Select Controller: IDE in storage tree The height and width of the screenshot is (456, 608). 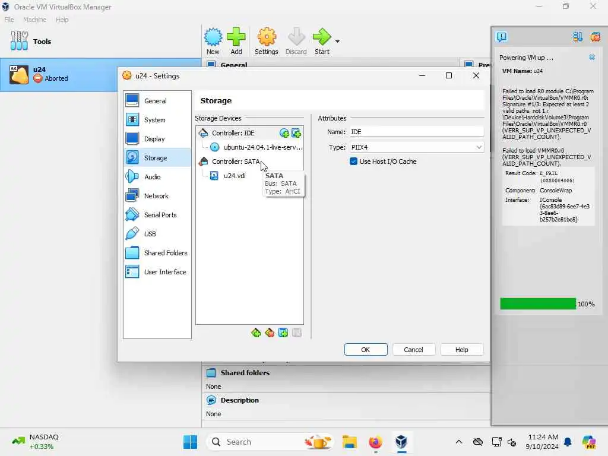click(233, 133)
